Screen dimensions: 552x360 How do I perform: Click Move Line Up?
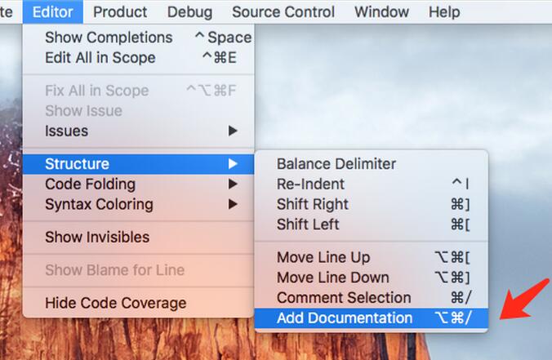point(323,258)
